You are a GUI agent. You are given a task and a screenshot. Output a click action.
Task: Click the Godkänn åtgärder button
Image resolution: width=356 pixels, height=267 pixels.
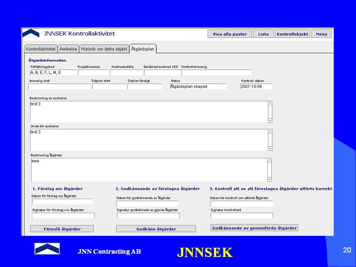(156, 229)
